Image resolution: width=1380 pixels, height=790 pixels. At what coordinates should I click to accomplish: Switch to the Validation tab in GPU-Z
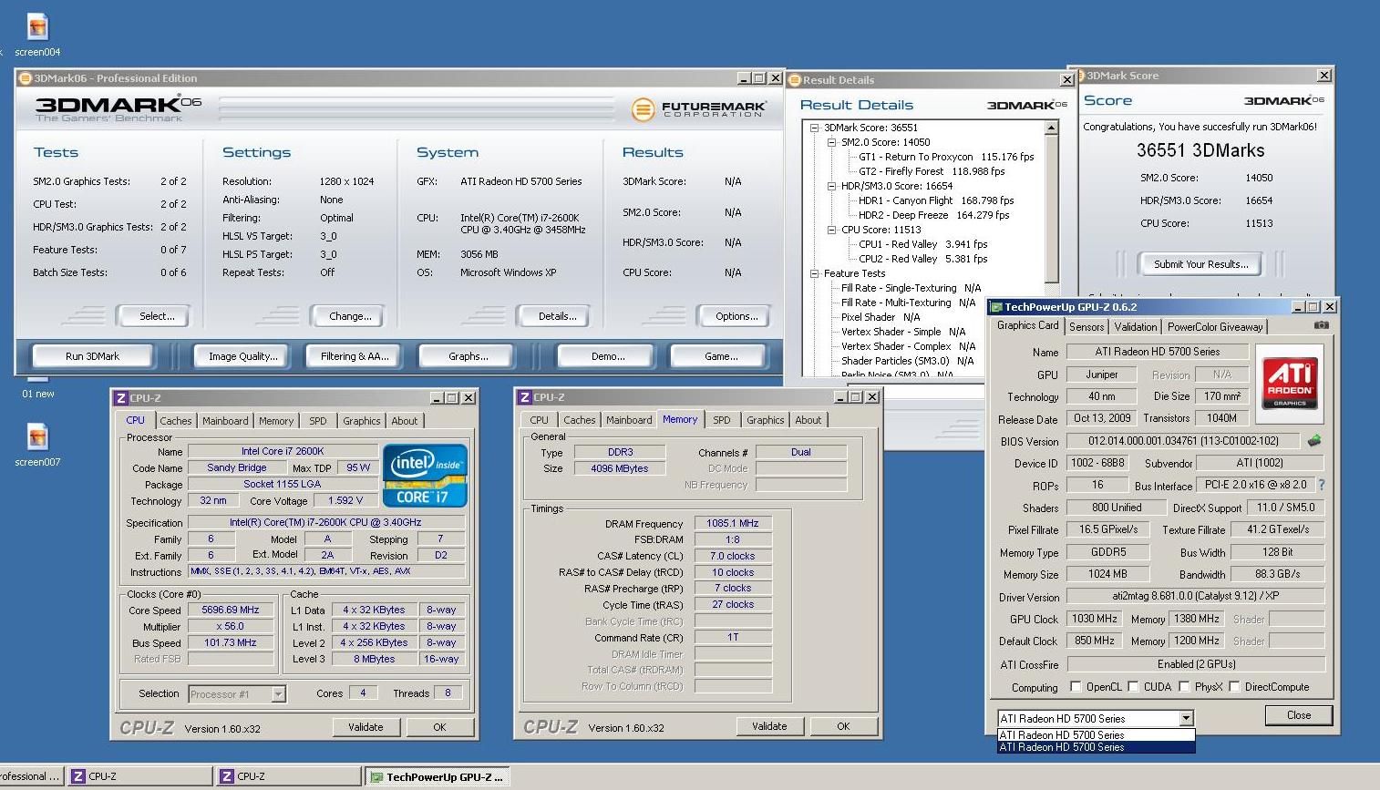(x=1135, y=326)
